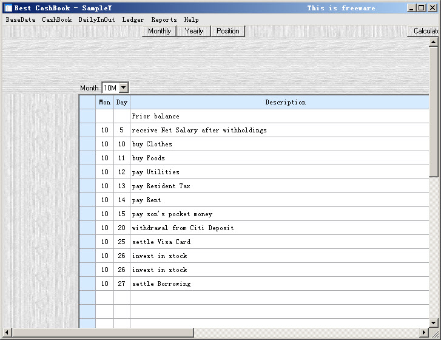Image resolution: width=441 pixels, height=340 pixels.
Task: Select the 'settle Borrowing' cell
Action: click(280, 284)
